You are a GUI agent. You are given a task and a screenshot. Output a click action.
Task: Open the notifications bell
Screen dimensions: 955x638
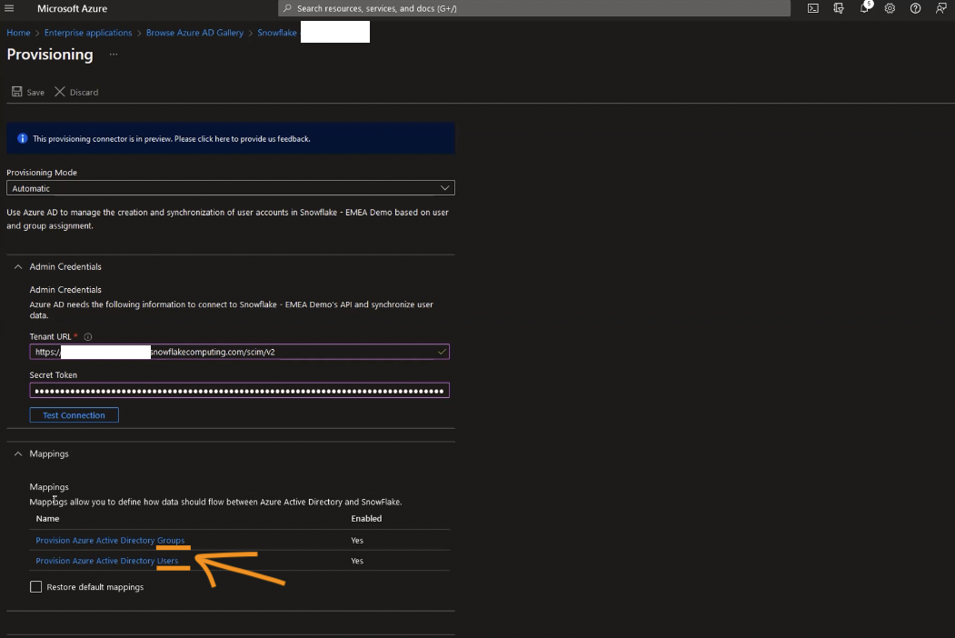865,8
